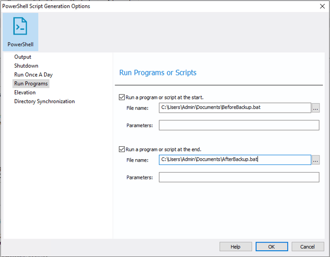The width and height of the screenshot is (330, 257).
Task: Select the PowerShell script type icon
Action: pos(21,32)
